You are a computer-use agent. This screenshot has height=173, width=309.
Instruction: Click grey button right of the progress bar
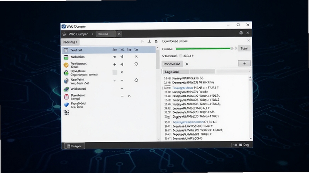point(244,48)
